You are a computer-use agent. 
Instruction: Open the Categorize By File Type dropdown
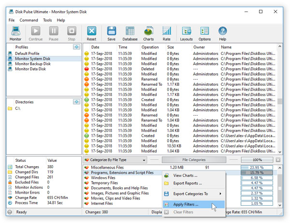(115, 160)
